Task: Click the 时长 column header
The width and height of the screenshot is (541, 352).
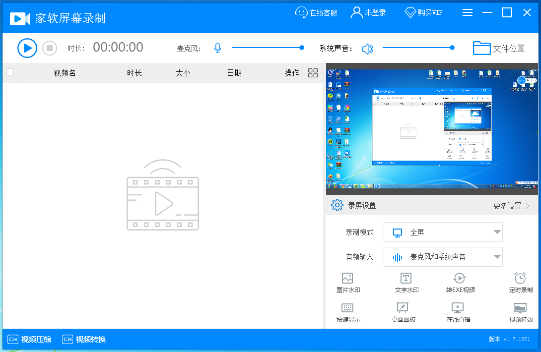Action: click(x=134, y=73)
